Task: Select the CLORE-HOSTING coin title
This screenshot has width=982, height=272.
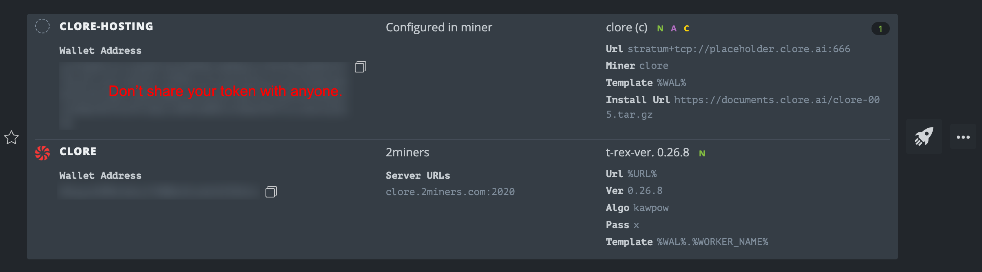Action: (106, 26)
